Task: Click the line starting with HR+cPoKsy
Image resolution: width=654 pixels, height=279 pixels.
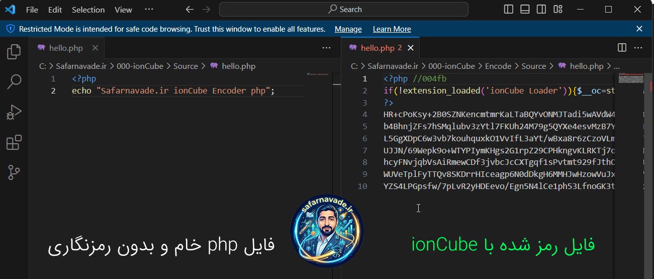Action: pyautogui.click(x=499, y=115)
